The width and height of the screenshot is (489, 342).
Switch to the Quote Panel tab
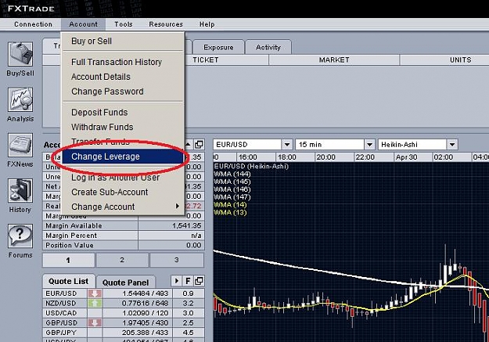[x=125, y=283]
